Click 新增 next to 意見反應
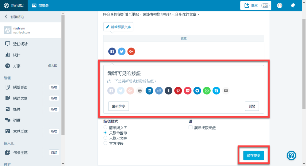The width and height of the screenshot is (306, 166). (x=54, y=131)
